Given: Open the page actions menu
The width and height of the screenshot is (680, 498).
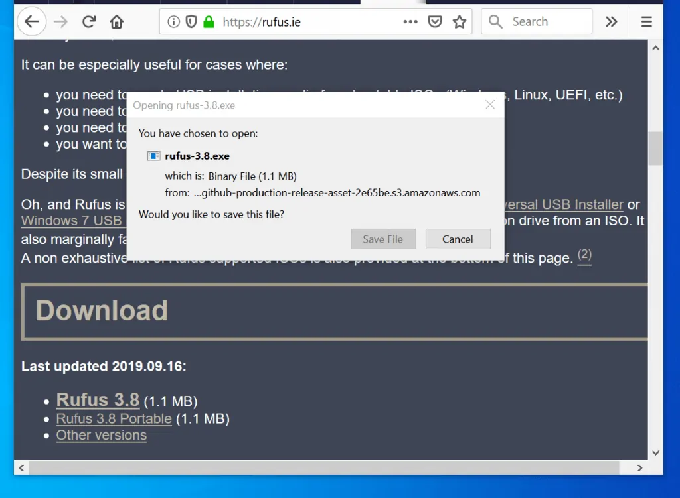Looking at the screenshot, I should click(410, 21).
